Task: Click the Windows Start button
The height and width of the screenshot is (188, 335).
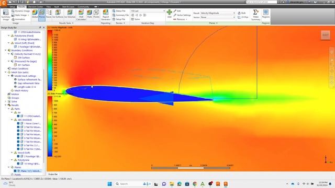Action: (109, 184)
